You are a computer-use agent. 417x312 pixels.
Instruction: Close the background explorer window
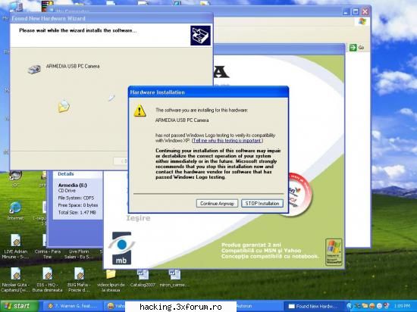coord(365,11)
